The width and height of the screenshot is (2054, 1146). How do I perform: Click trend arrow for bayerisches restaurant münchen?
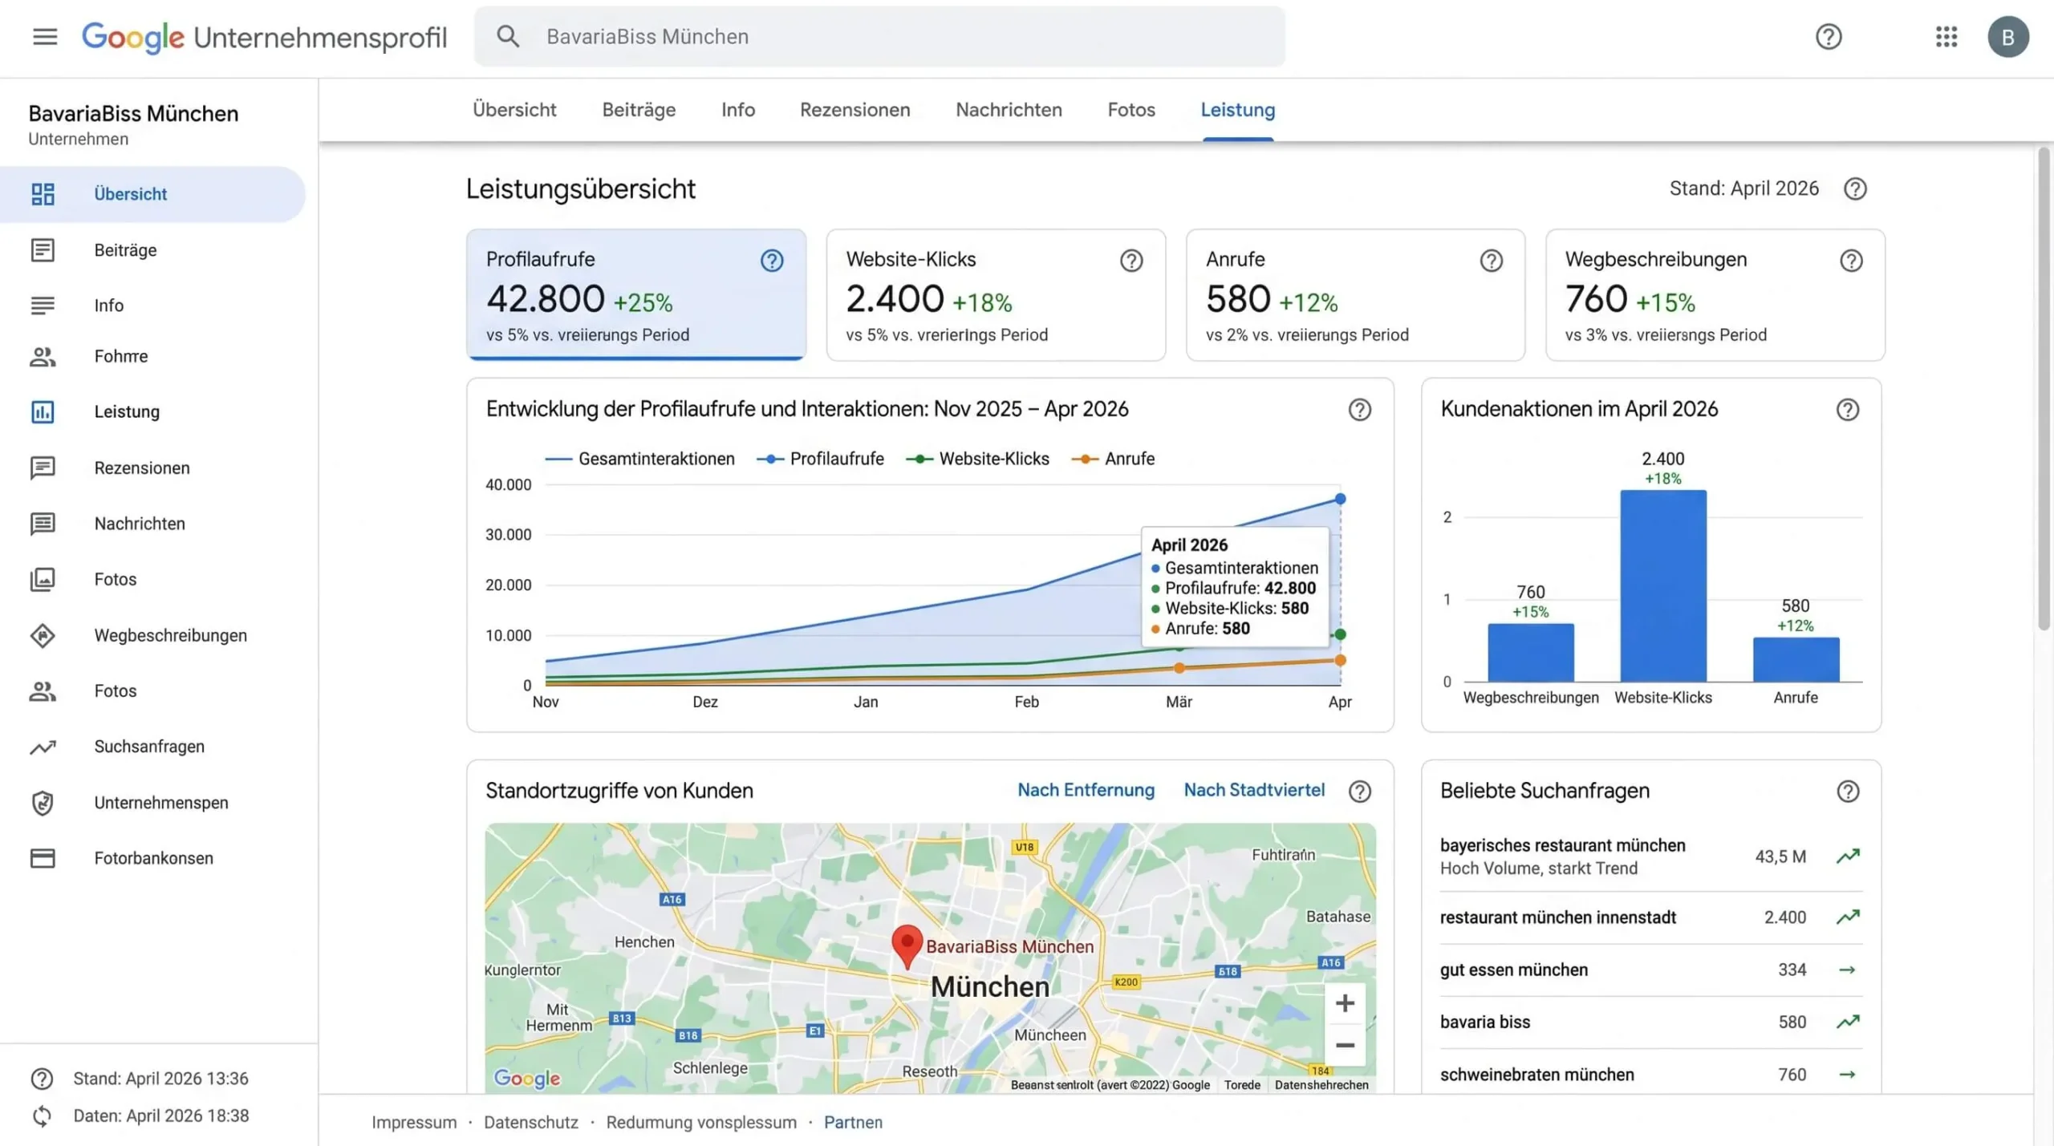[1848, 856]
